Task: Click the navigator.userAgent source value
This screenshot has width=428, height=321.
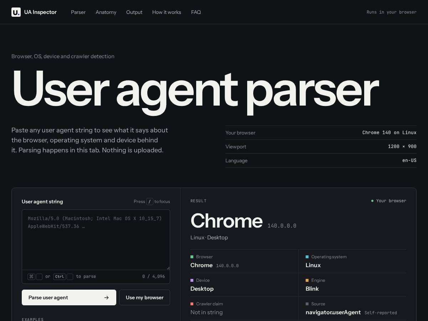Action: 333,312
